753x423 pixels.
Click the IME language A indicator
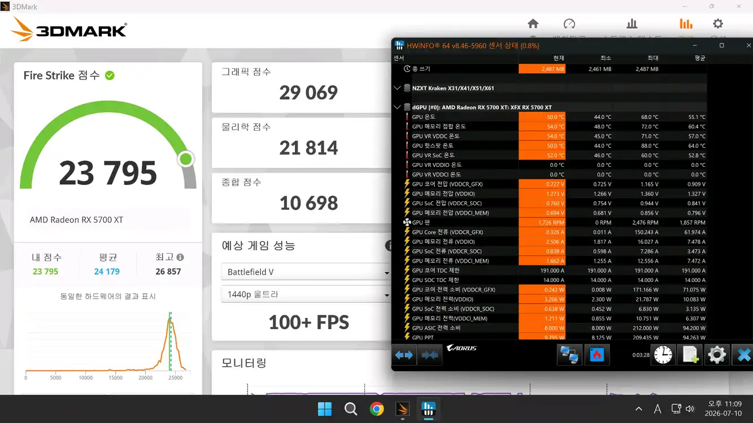657,409
